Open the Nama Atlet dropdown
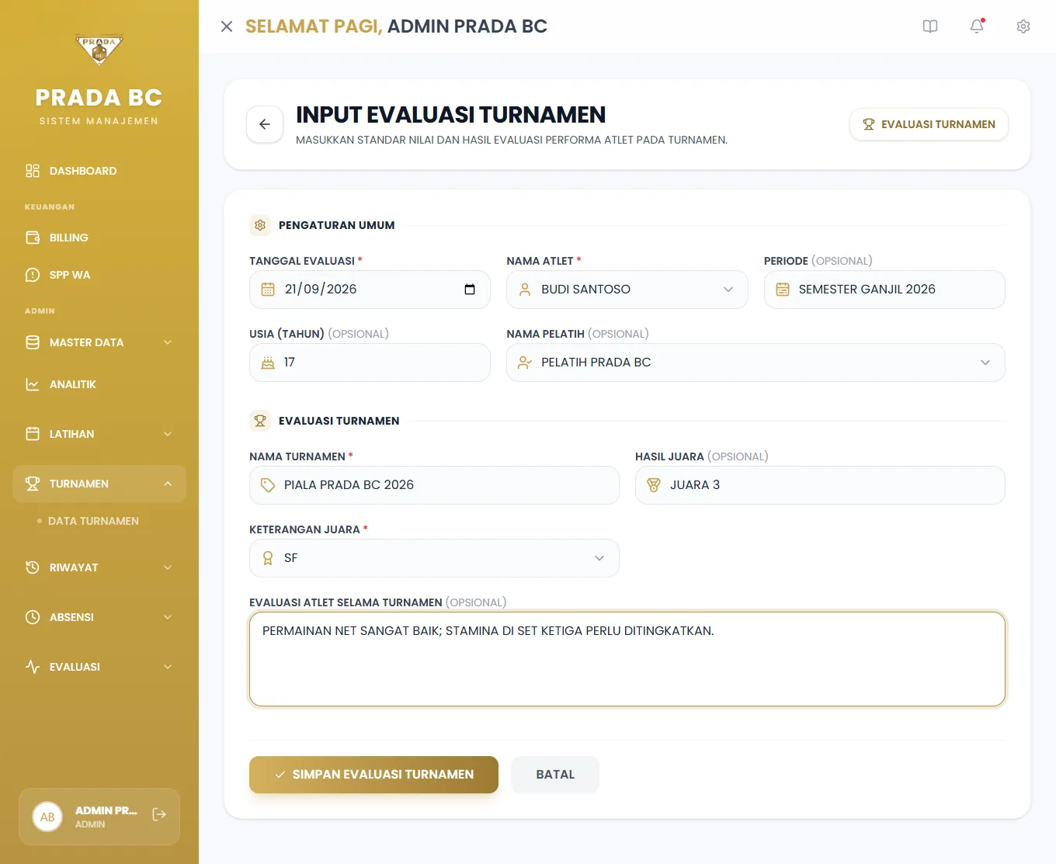 point(627,290)
